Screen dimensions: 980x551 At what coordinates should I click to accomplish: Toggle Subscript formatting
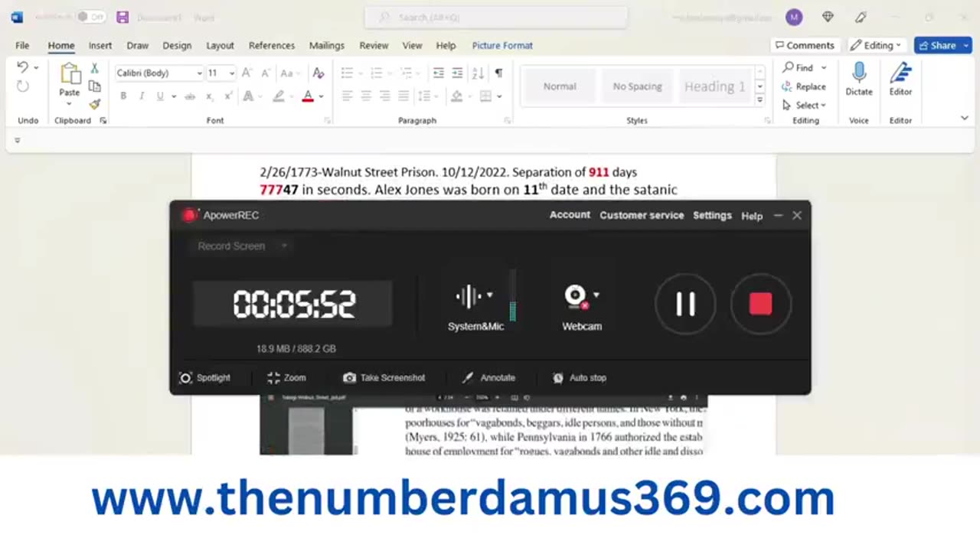click(209, 96)
